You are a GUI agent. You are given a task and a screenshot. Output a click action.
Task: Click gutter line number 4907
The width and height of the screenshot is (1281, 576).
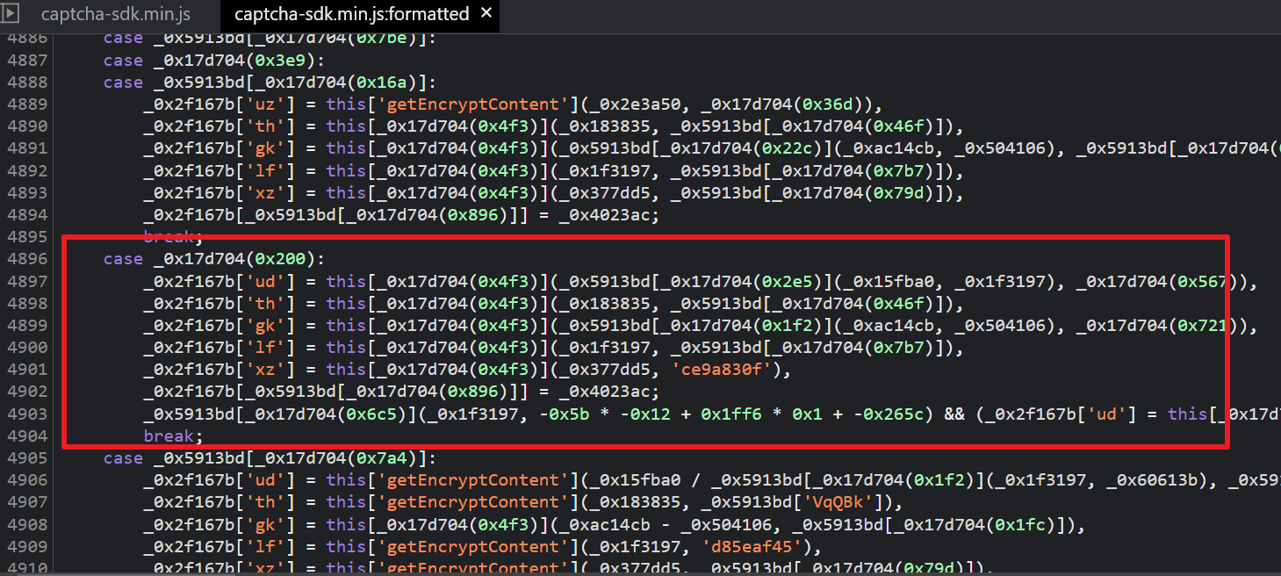(x=25, y=502)
